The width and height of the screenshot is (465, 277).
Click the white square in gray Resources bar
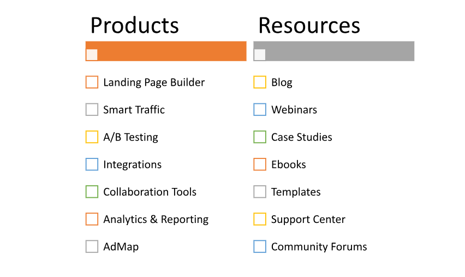tap(260, 55)
